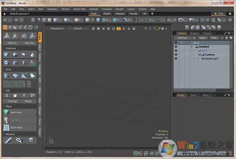Click viewport zoom magnifier icon
The width and height of the screenshot is (236, 159).
click(155, 28)
